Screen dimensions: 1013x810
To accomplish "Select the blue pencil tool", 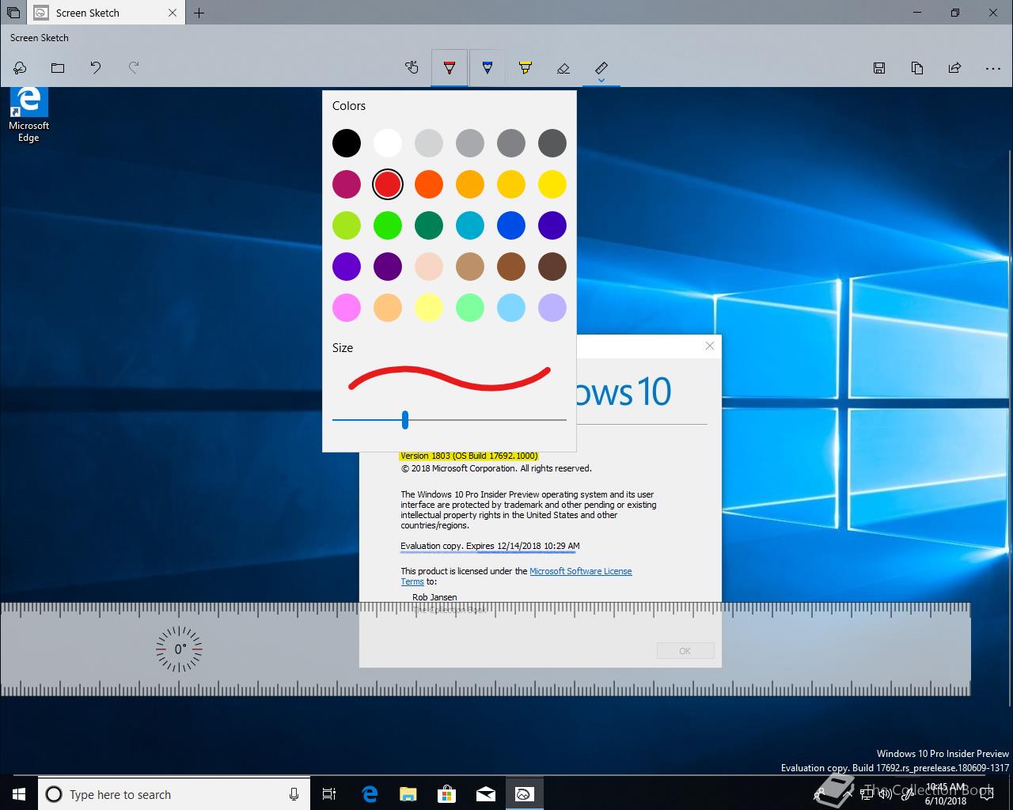I will pos(488,68).
